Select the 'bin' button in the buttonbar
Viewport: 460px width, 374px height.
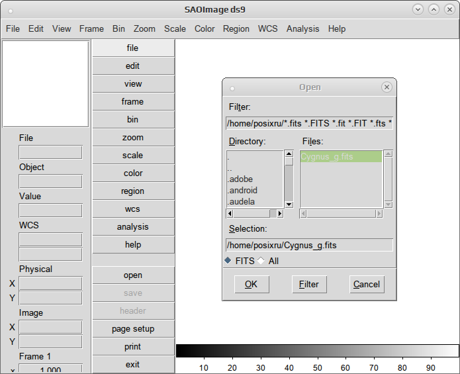(134, 120)
